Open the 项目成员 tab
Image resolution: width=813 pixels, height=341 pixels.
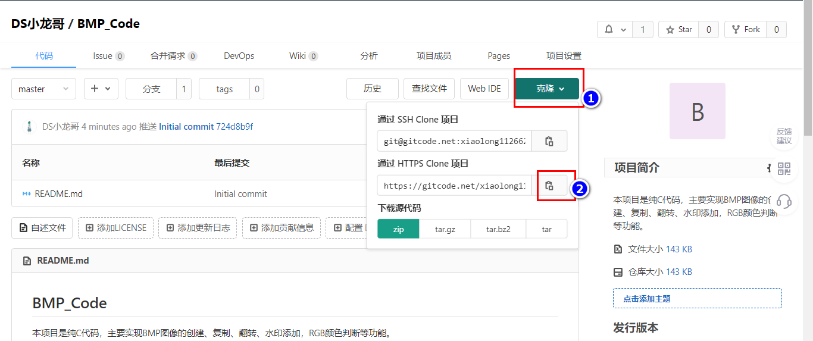pos(433,56)
